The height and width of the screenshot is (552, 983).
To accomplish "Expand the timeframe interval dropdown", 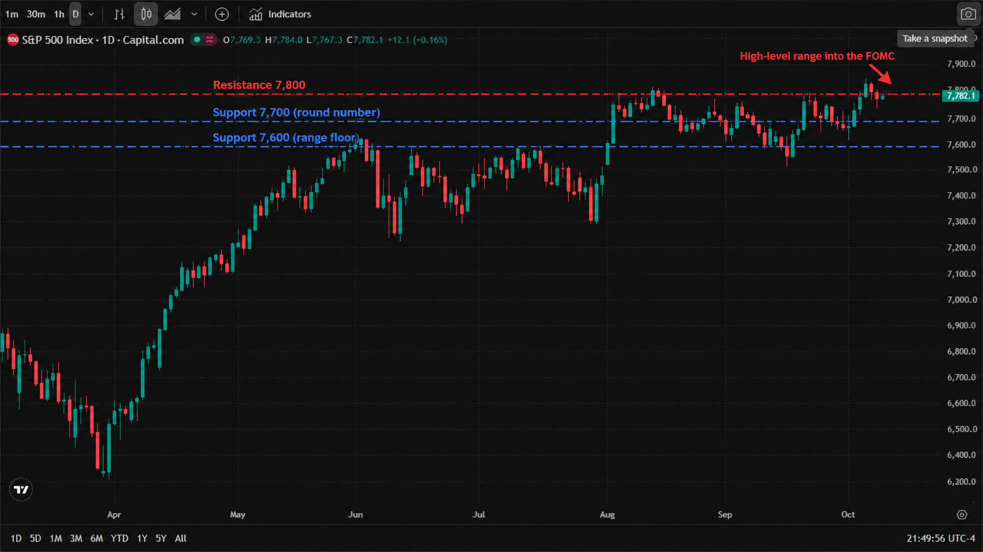I will [91, 14].
